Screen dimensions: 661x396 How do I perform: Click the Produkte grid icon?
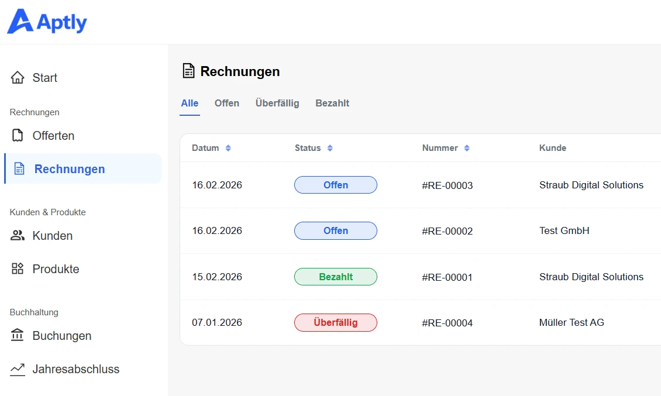(x=18, y=268)
